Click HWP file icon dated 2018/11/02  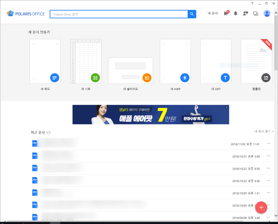point(35,143)
